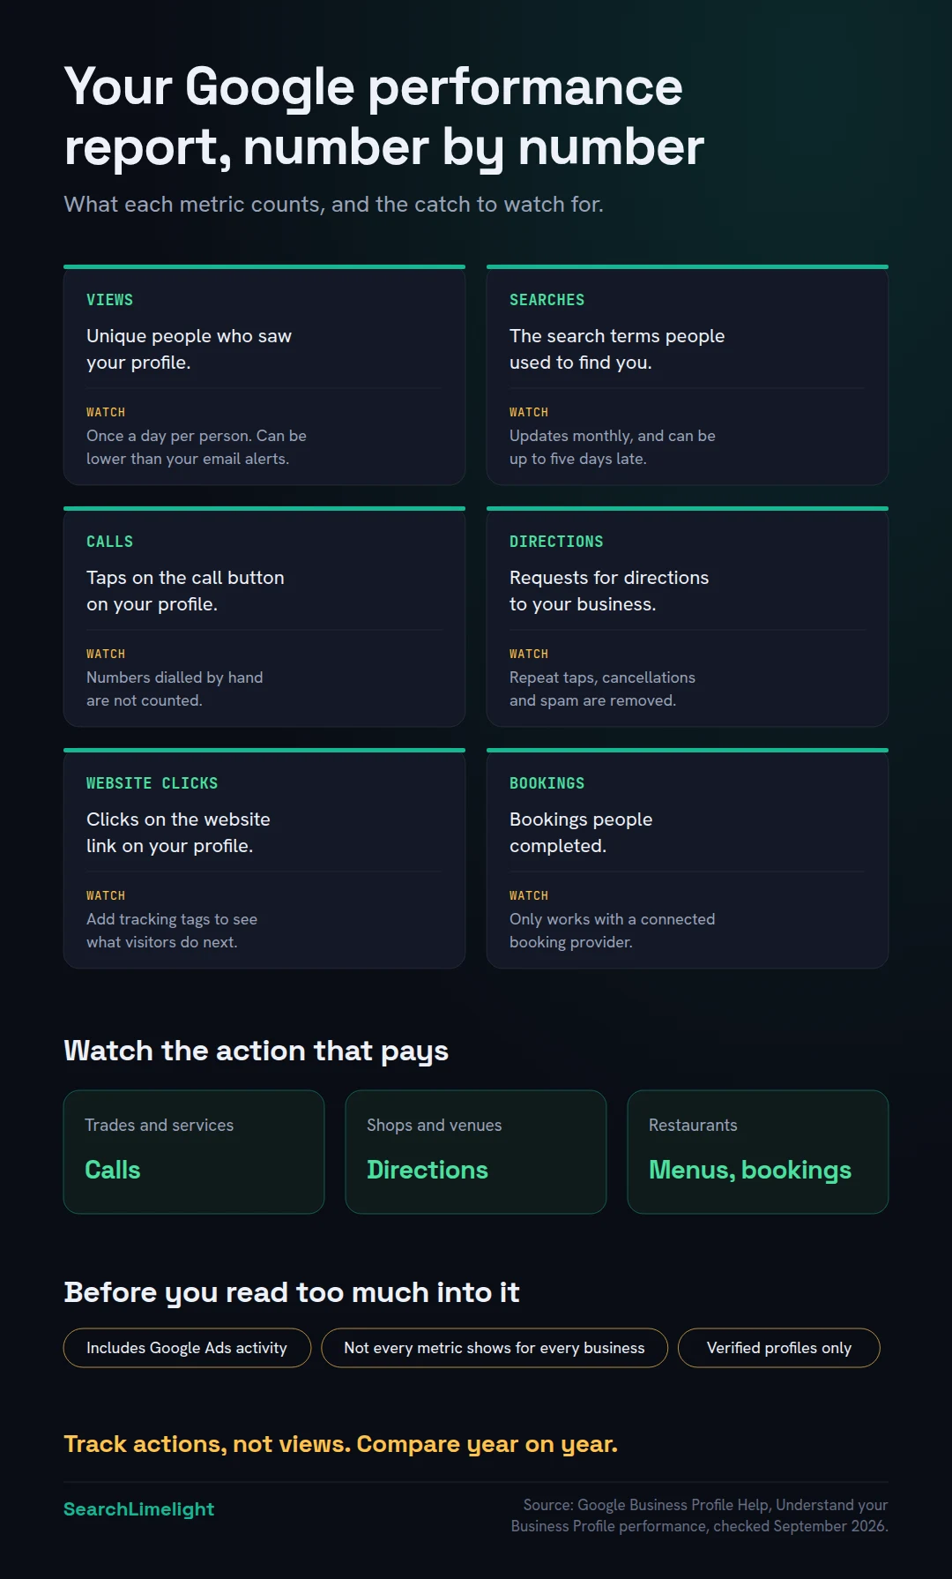Click the "Watch the action that pays" heading
952x1579 pixels.
click(x=256, y=1051)
